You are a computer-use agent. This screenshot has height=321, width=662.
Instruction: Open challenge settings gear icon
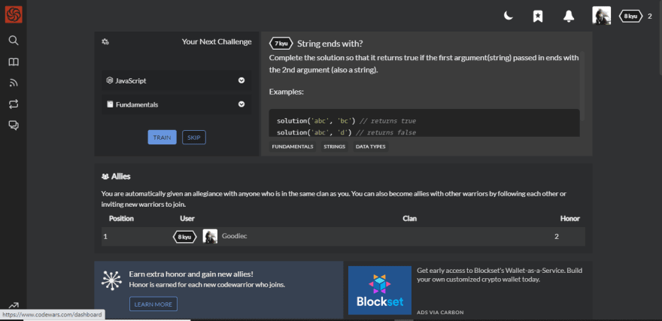pyautogui.click(x=105, y=42)
